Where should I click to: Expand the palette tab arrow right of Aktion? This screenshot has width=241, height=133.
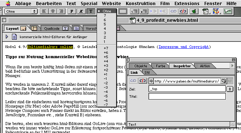click(232, 66)
